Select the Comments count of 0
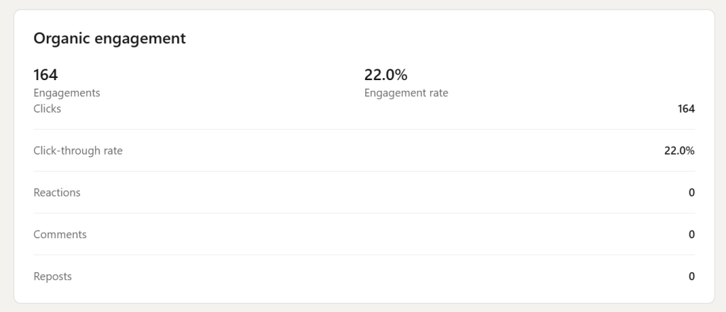Viewport: 726px width, 312px height. tap(692, 234)
